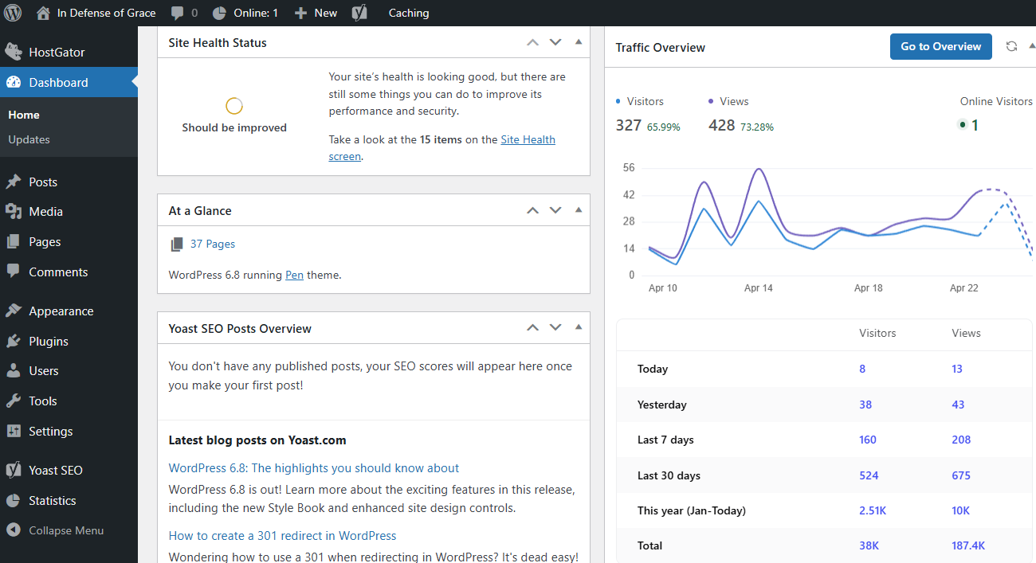This screenshot has width=1036, height=563.
Task: Click the Users person icon
Action: 13,371
